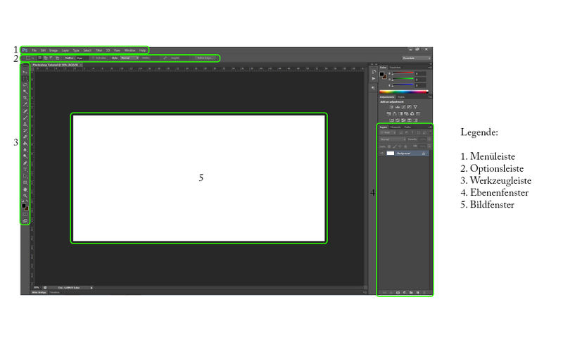Select the Rectangular Marquee tool
This screenshot has height=352, width=563.
pos(25,78)
